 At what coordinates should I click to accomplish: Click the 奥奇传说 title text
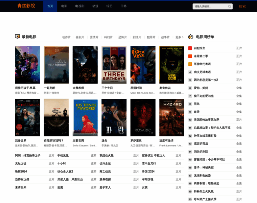click(165, 88)
